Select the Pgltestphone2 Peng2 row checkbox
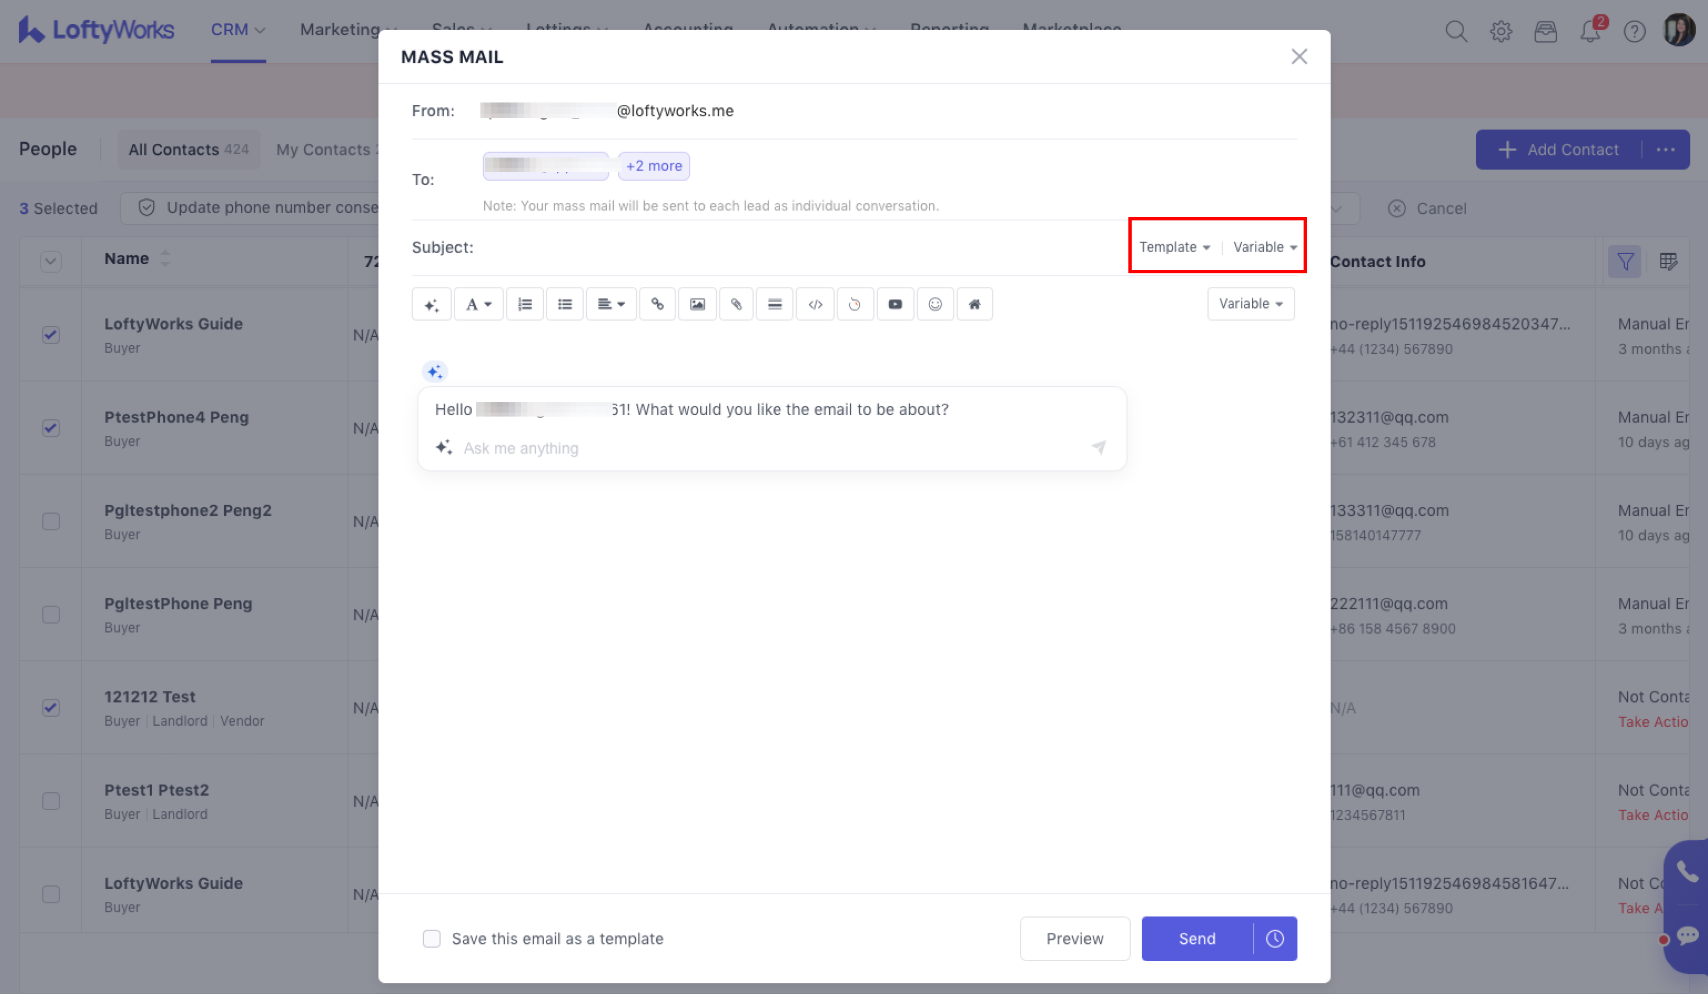 51,521
